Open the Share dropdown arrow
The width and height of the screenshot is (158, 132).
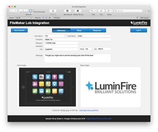(111, 11)
